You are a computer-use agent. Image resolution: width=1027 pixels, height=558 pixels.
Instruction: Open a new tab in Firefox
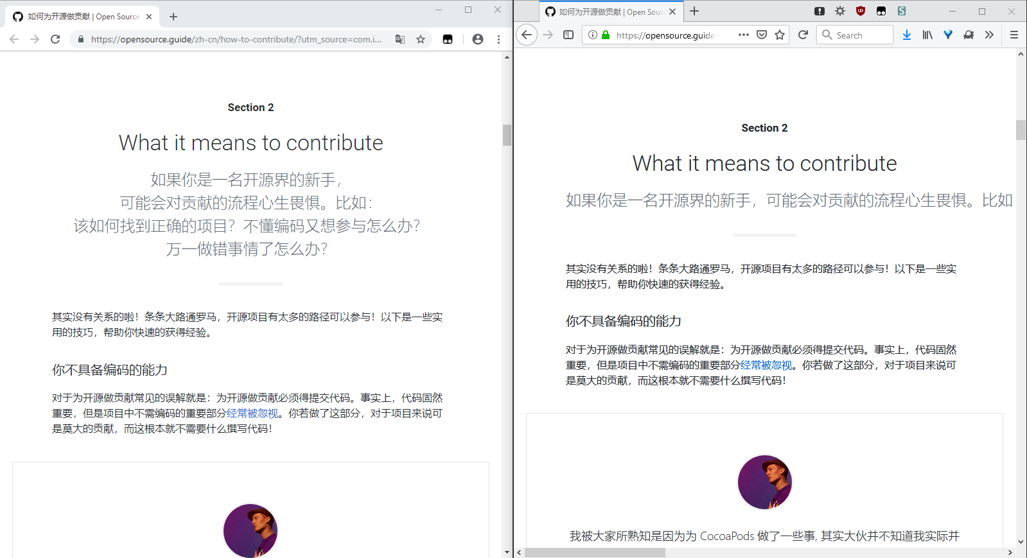click(x=694, y=11)
